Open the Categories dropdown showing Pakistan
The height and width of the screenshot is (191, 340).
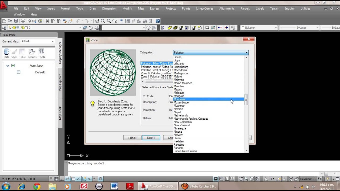[211, 53]
